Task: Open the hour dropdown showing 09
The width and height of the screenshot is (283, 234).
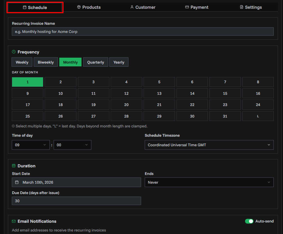Action: [x=31, y=145]
